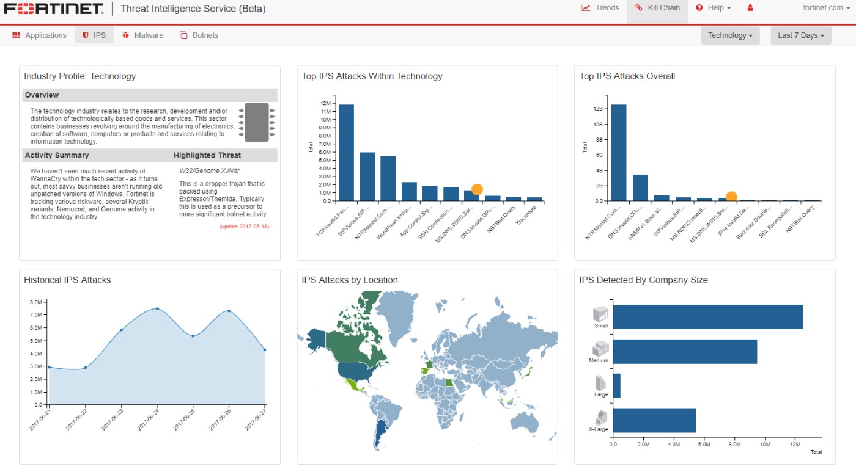Click the X-Large company size icon

click(600, 418)
